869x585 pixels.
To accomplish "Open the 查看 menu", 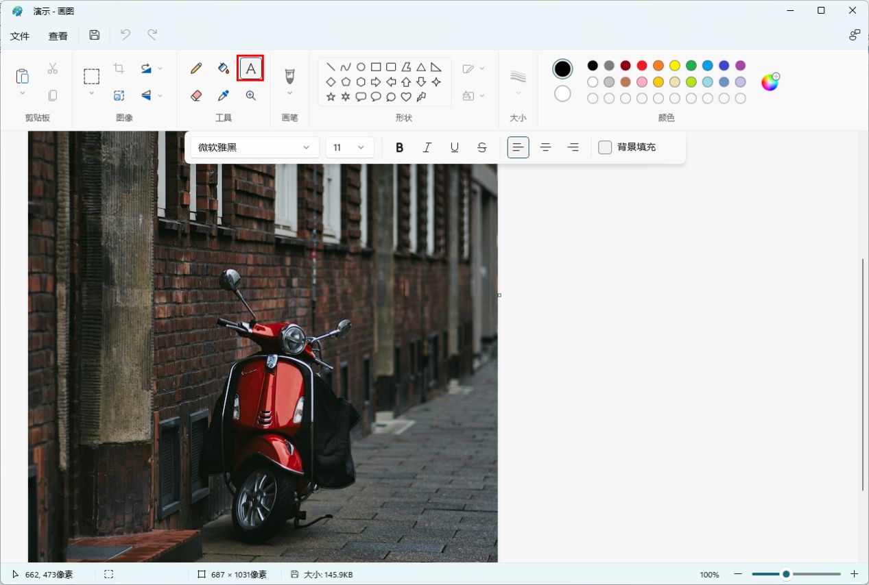I will point(58,35).
